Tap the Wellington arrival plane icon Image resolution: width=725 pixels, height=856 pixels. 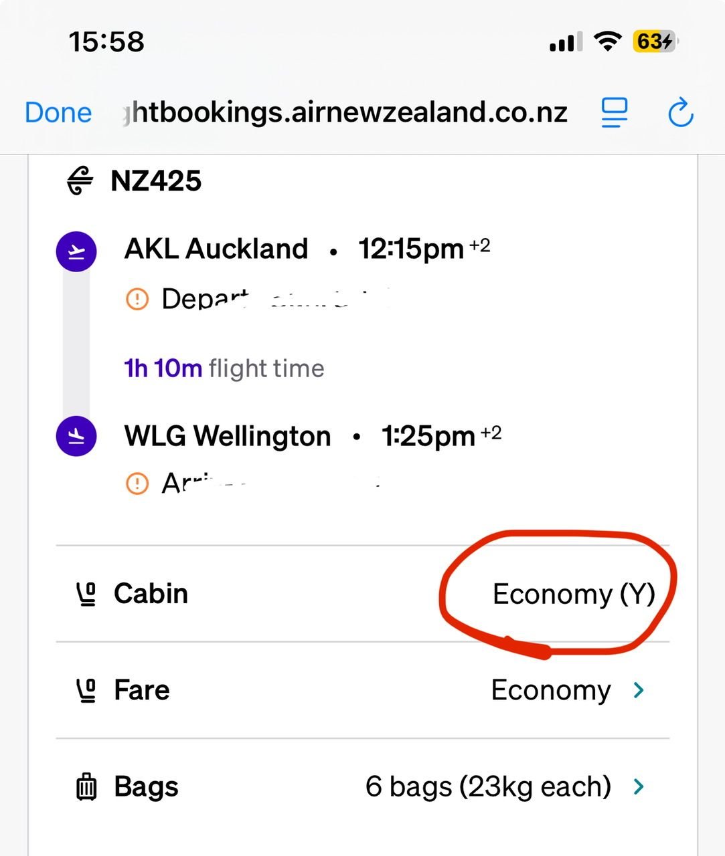click(76, 436)
